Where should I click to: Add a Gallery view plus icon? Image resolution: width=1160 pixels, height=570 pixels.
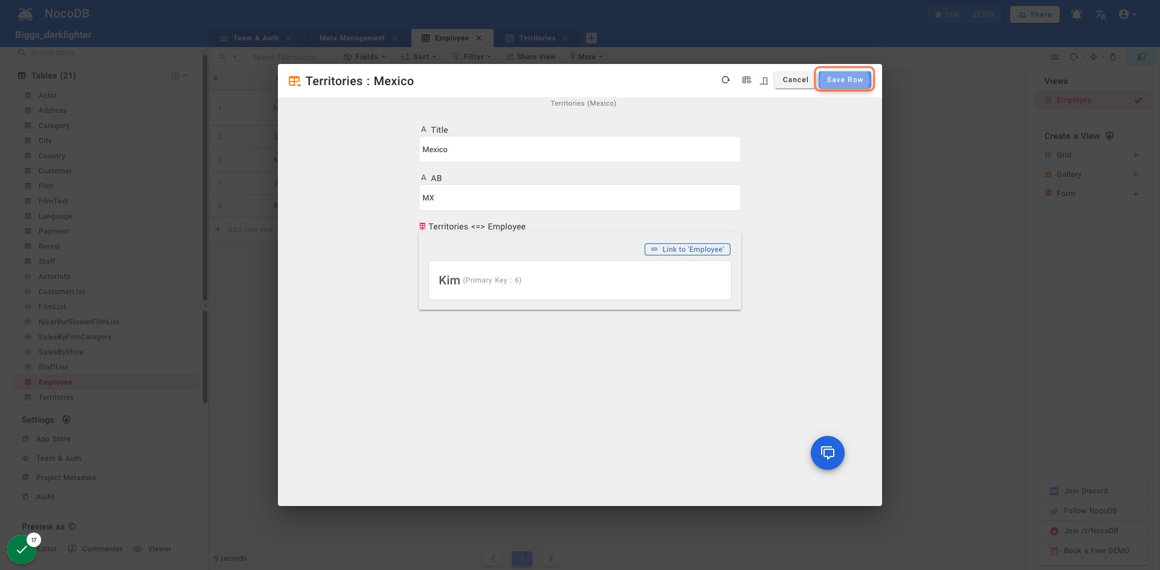pos(1136,175)
